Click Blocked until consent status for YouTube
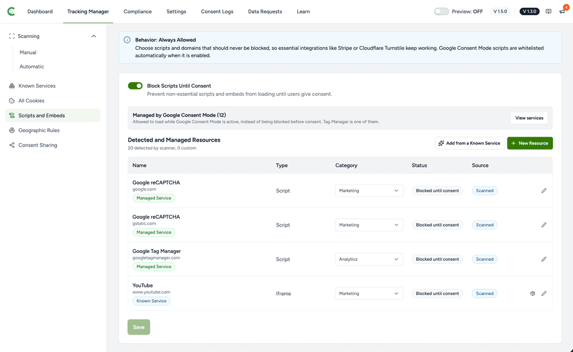 coord(438,293)
